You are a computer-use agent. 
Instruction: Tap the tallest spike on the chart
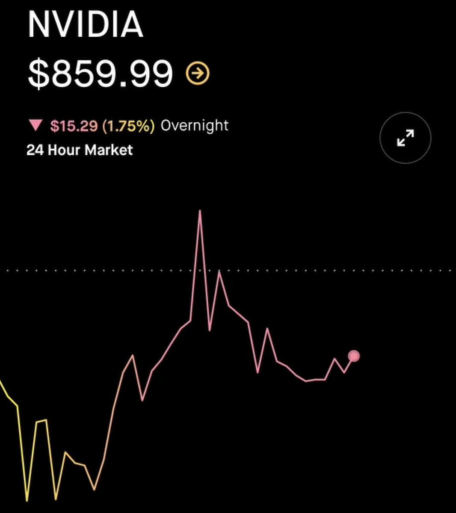pyautogui.click(x=200, y=212)
